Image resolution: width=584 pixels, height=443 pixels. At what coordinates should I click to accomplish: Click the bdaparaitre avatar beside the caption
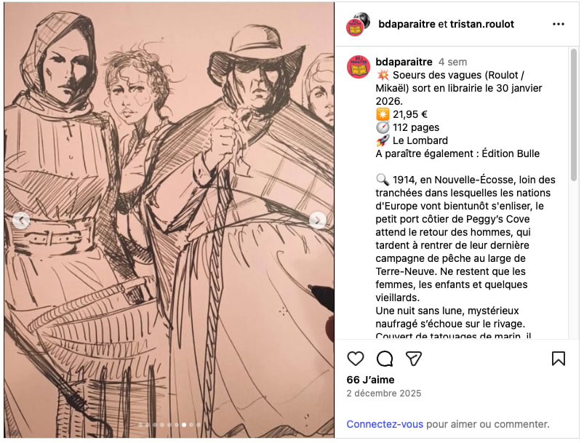(x=358, y=67)
